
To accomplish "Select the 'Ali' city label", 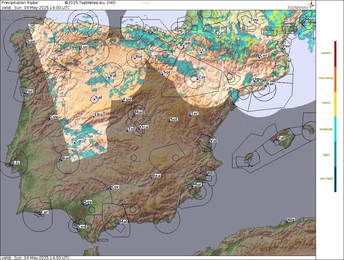I will pyautogui.click(x=210, y=173).
